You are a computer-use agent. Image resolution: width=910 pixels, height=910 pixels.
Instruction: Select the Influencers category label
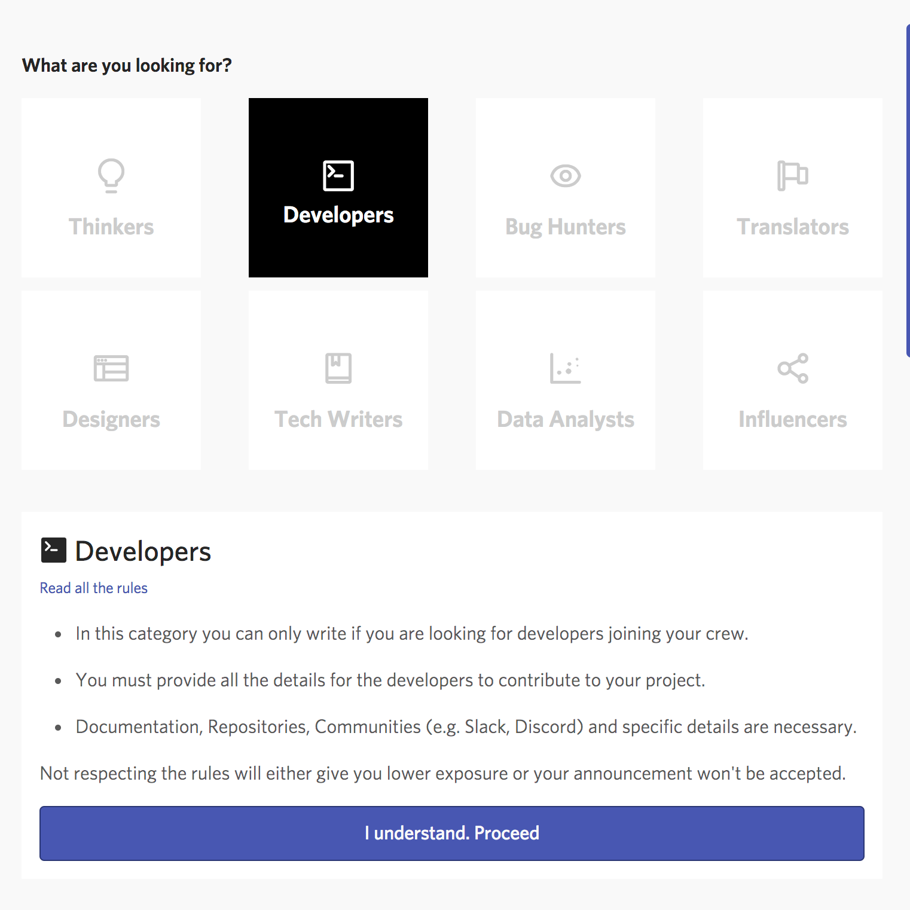(x=793, y=420)
